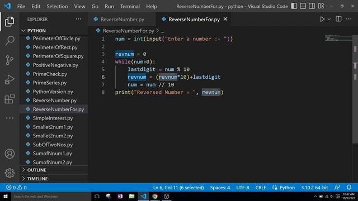Open PerimeterOfCircle.py in Explorer
Viewport: 358px width, 201px height.
click(x=54, y=39)
